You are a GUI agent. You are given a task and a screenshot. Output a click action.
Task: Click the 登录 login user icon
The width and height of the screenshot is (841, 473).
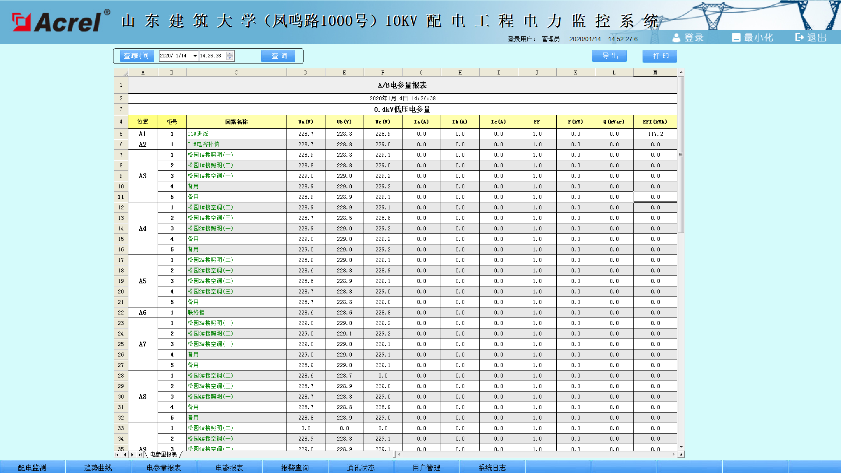click(676, 38)
